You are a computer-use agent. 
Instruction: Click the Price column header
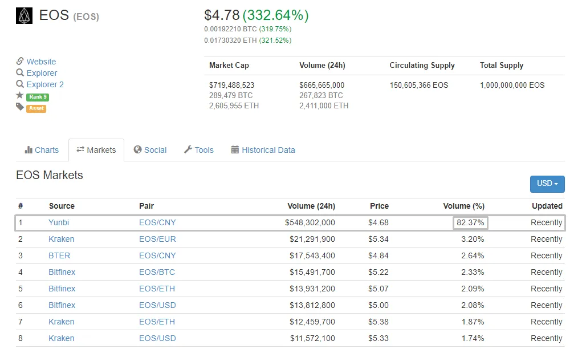pyautogui.click(x=379, y=206)
